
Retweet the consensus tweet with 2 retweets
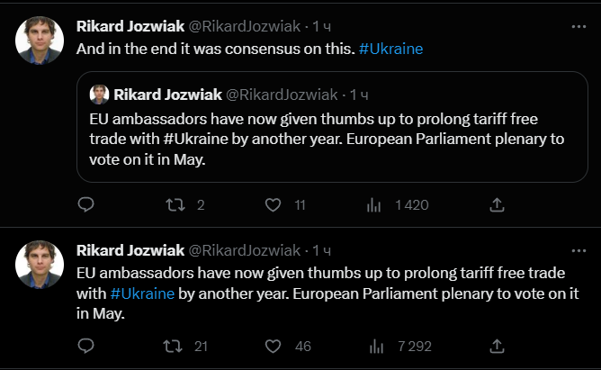pos(177,204)
